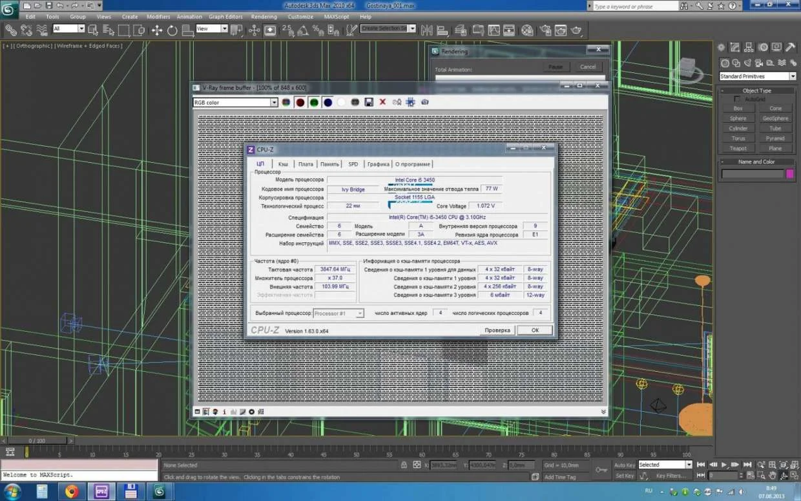Activate the Rotate tool in main toolbar
Image resolution: width=801 pixels, height=501 pixels.
172,30
